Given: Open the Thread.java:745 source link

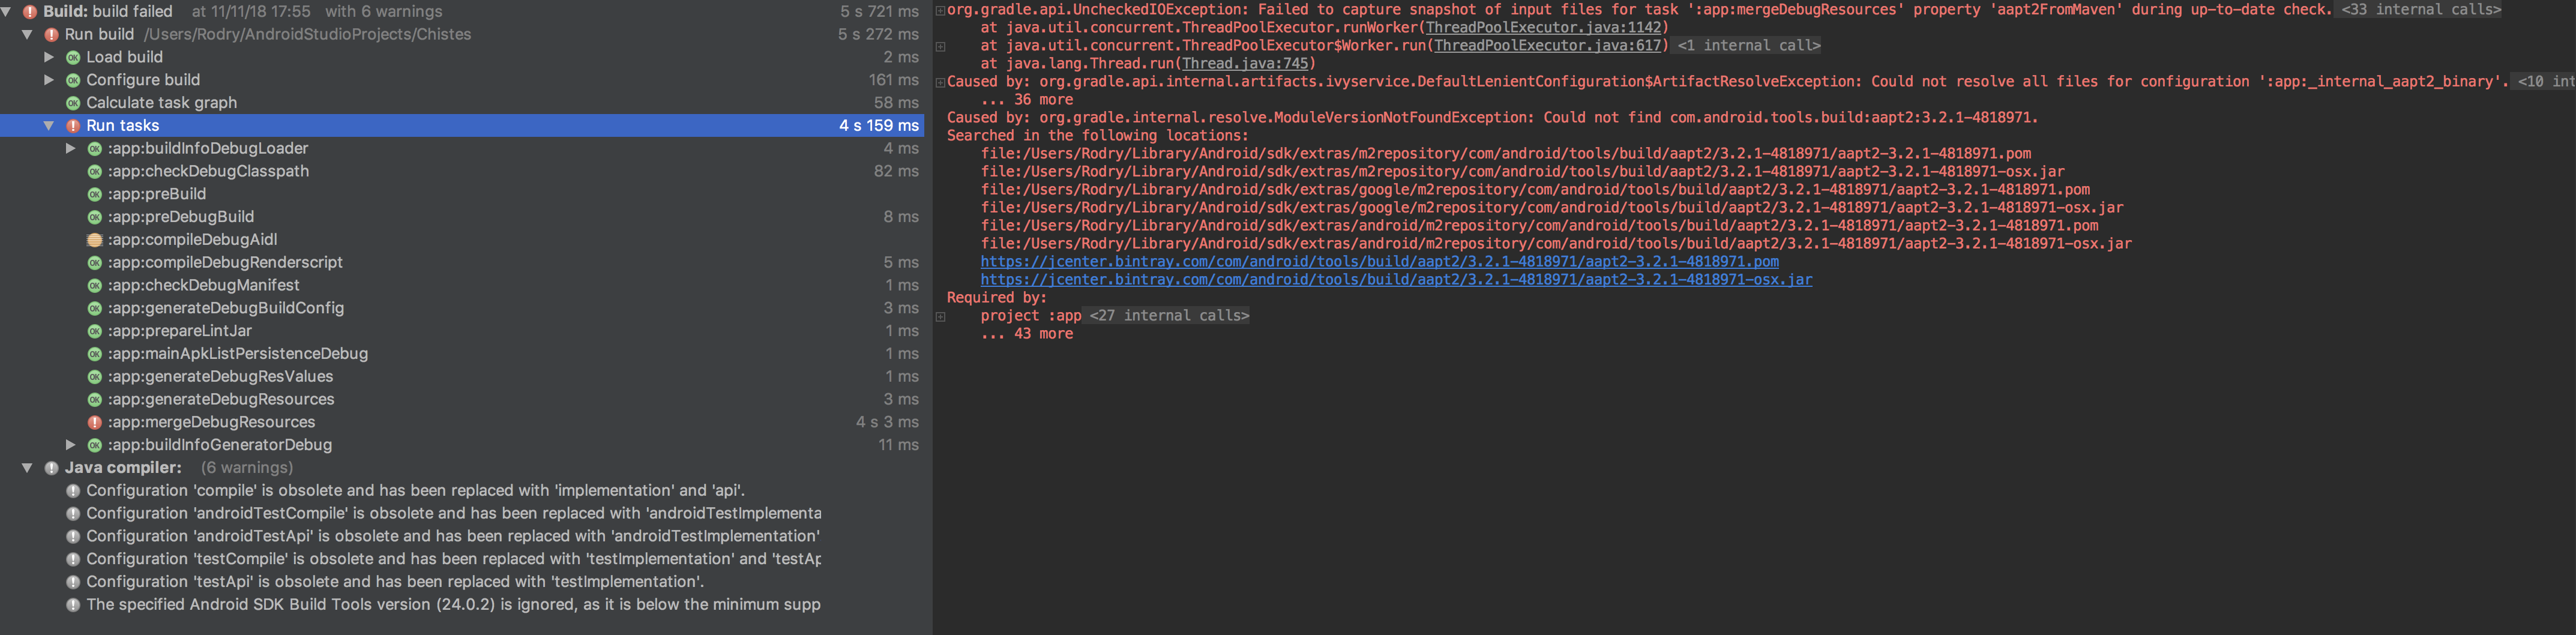Looking at the screenshot, I should (1245, 64).
